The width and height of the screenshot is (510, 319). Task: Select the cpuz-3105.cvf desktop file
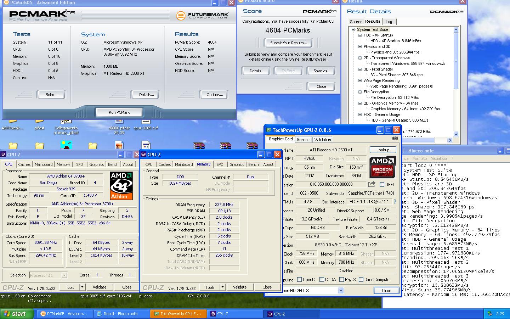click(119, 296)
